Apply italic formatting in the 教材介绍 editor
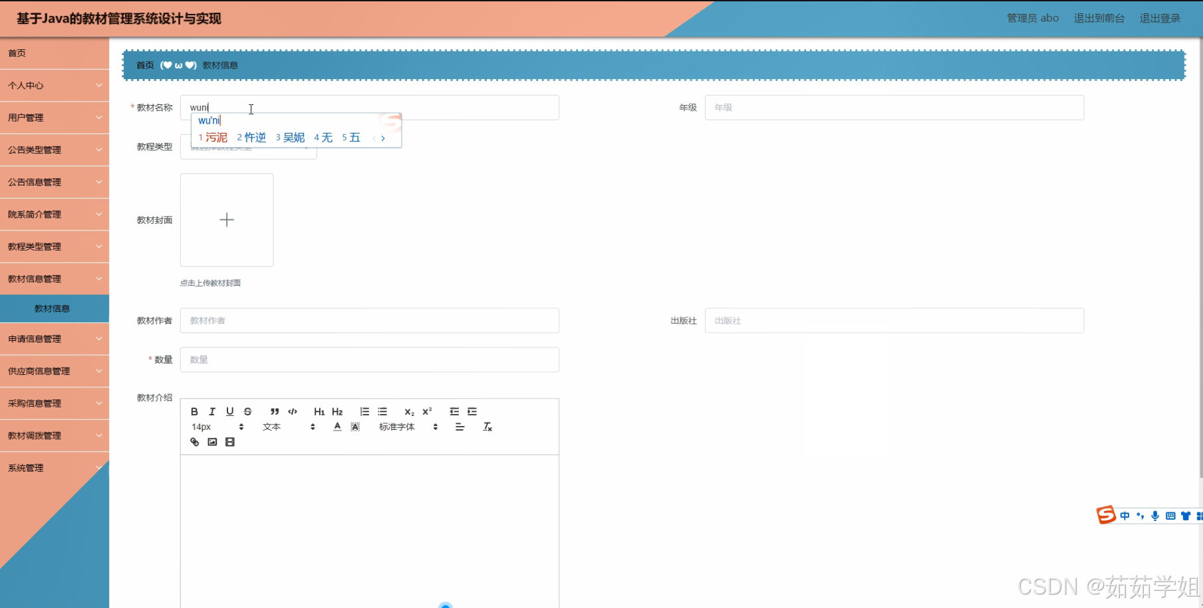Image resolution: width=1203 pixels, height=608 pixels. pyautogui.click(x=211, y=411)
